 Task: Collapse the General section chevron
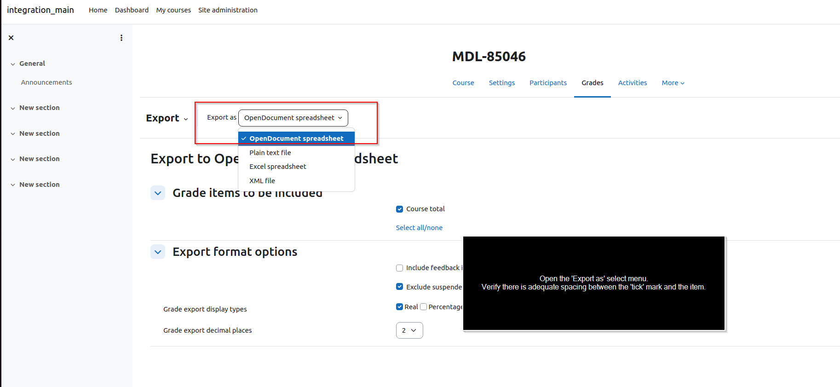pos(13,64)
